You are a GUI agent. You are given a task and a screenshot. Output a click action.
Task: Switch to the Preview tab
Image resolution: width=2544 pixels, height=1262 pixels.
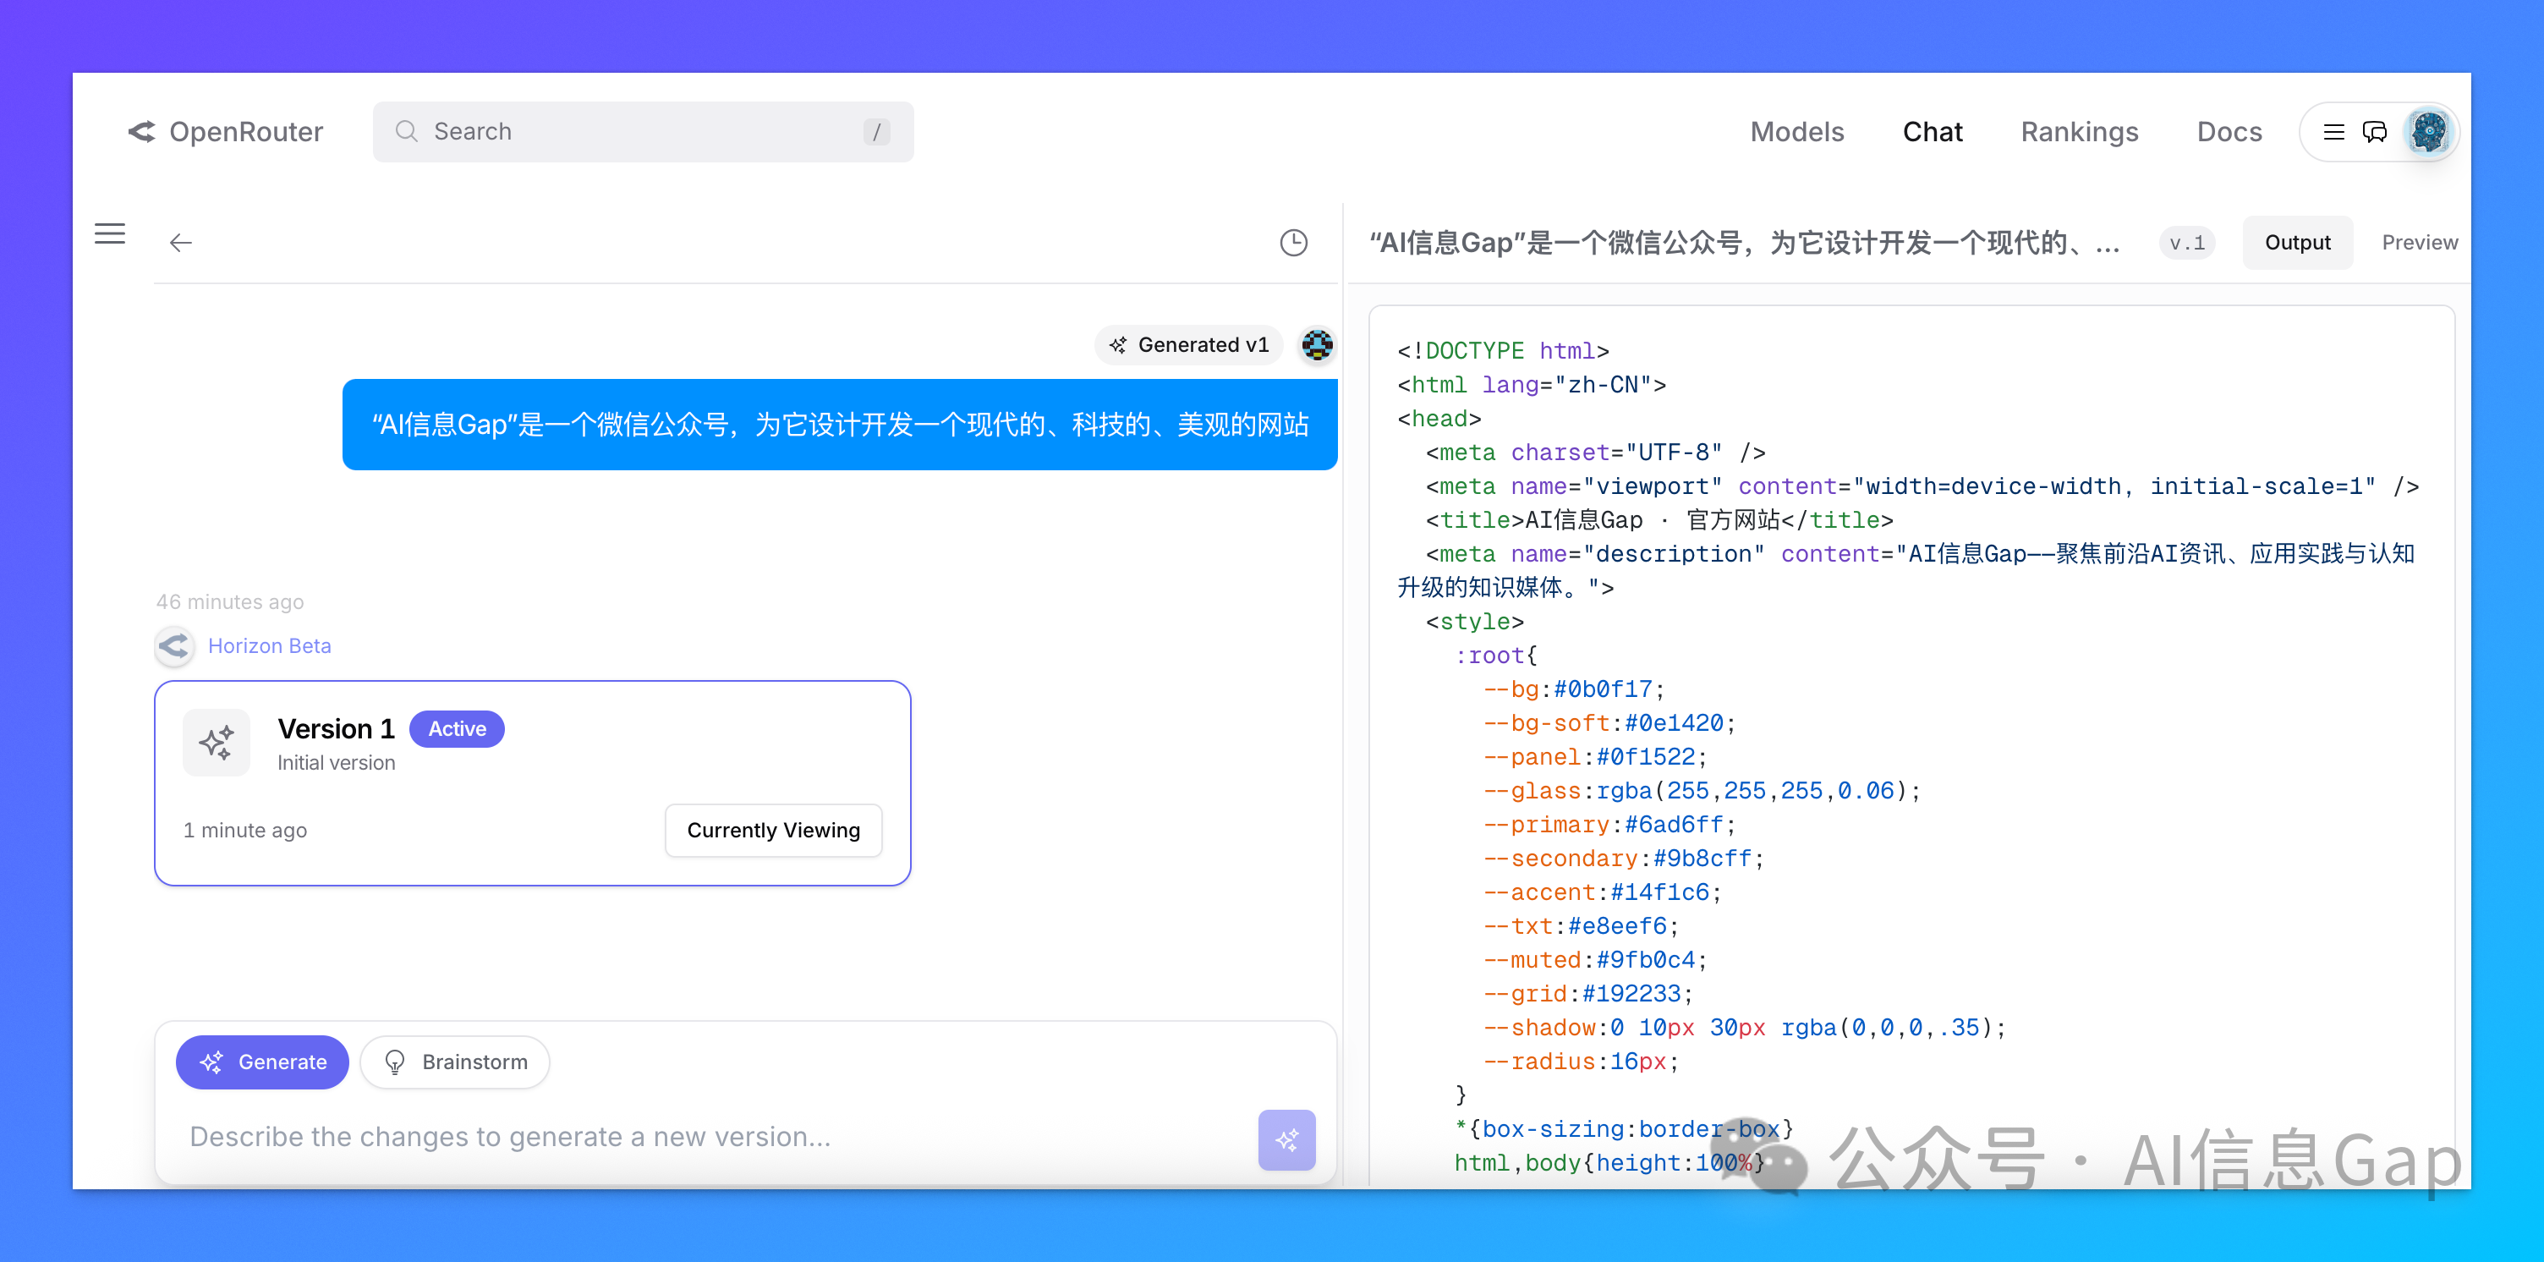click(2420, 243)
